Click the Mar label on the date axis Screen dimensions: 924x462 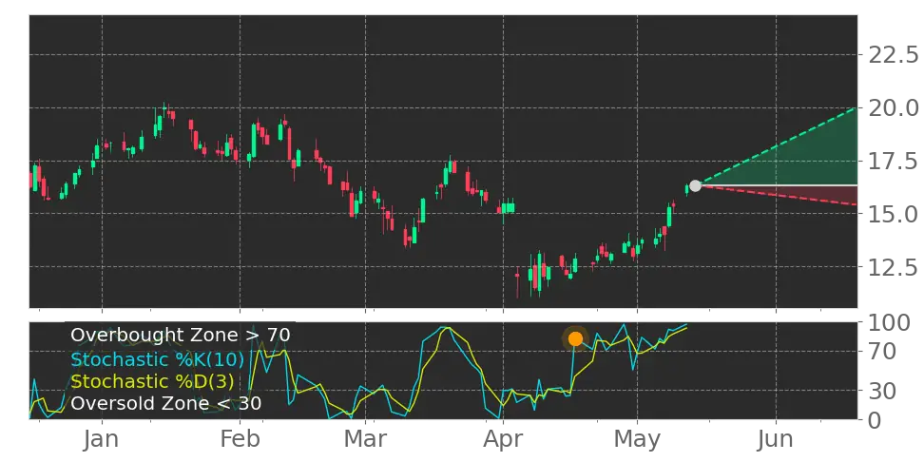click(365, 439)
